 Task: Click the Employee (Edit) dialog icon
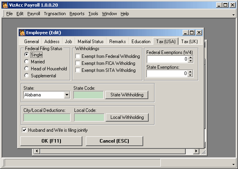[22, 33]
